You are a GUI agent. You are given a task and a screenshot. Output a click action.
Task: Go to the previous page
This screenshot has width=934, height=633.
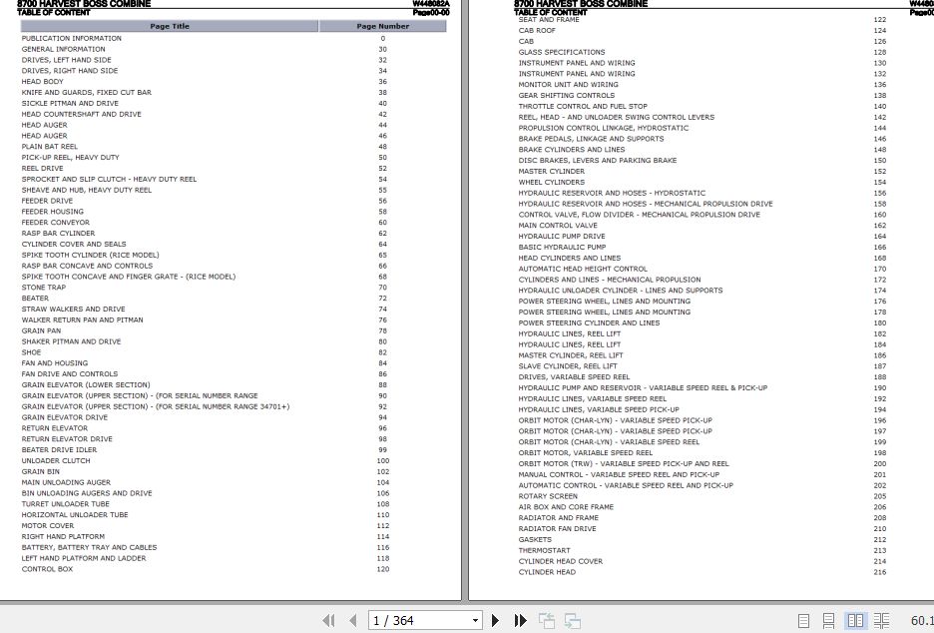pyautogui.click(x=353, y=620)
